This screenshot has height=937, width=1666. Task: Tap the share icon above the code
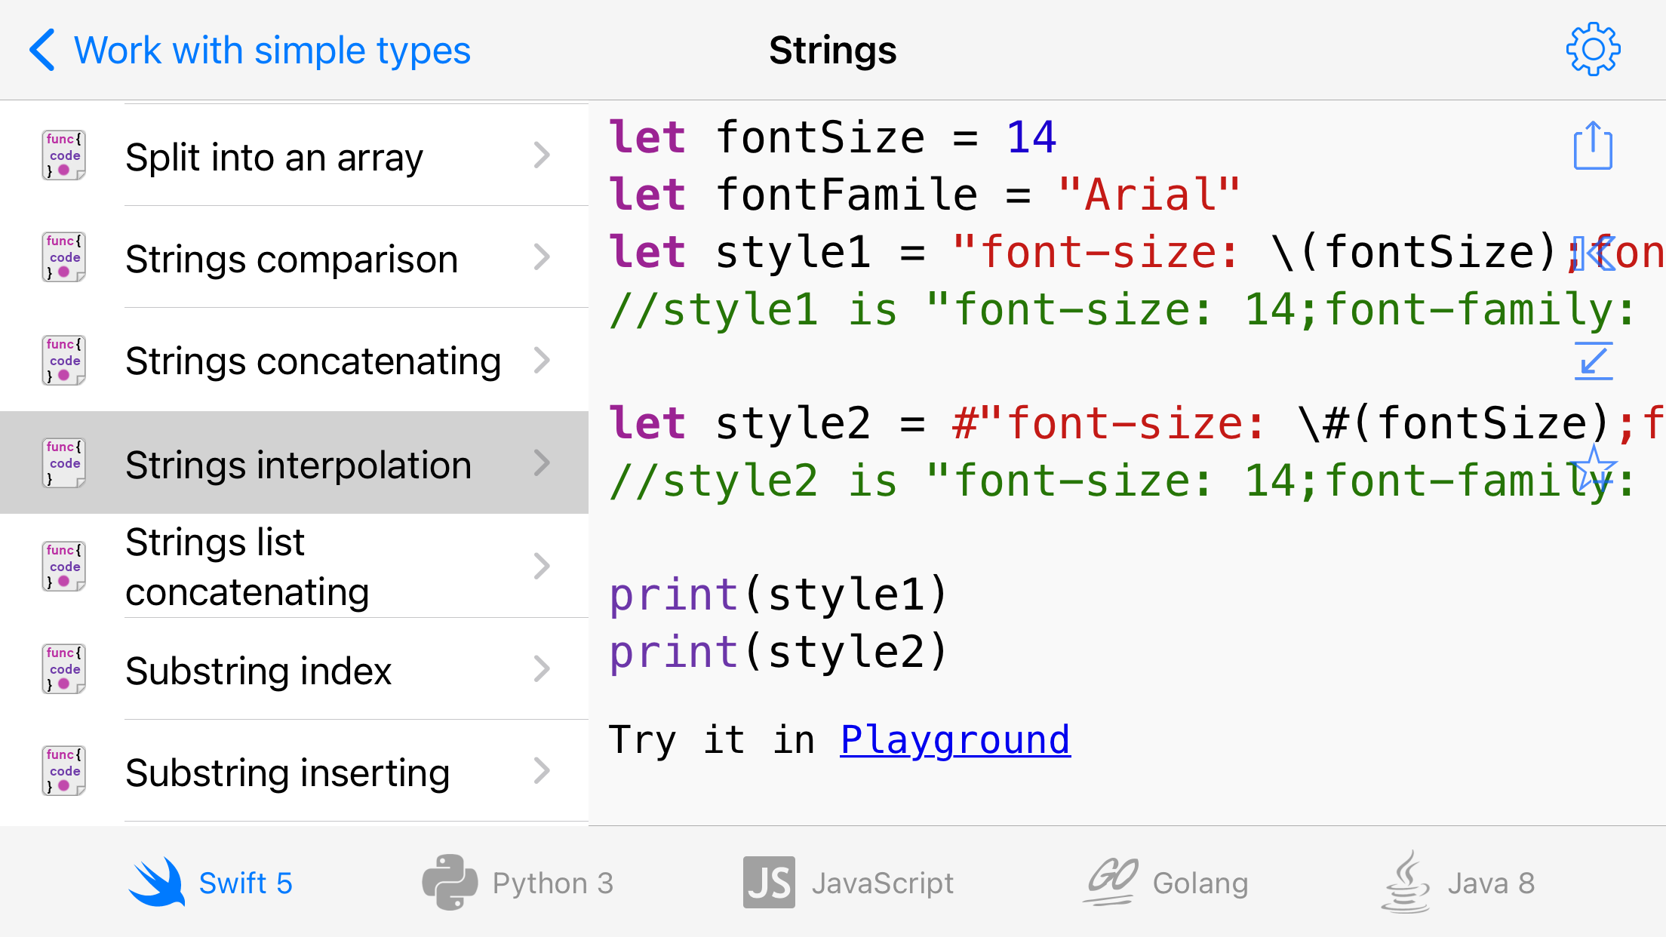[1593, 146]
